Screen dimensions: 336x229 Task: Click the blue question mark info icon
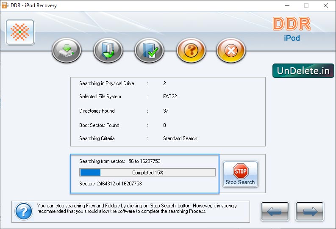click(x=24, y=212)
